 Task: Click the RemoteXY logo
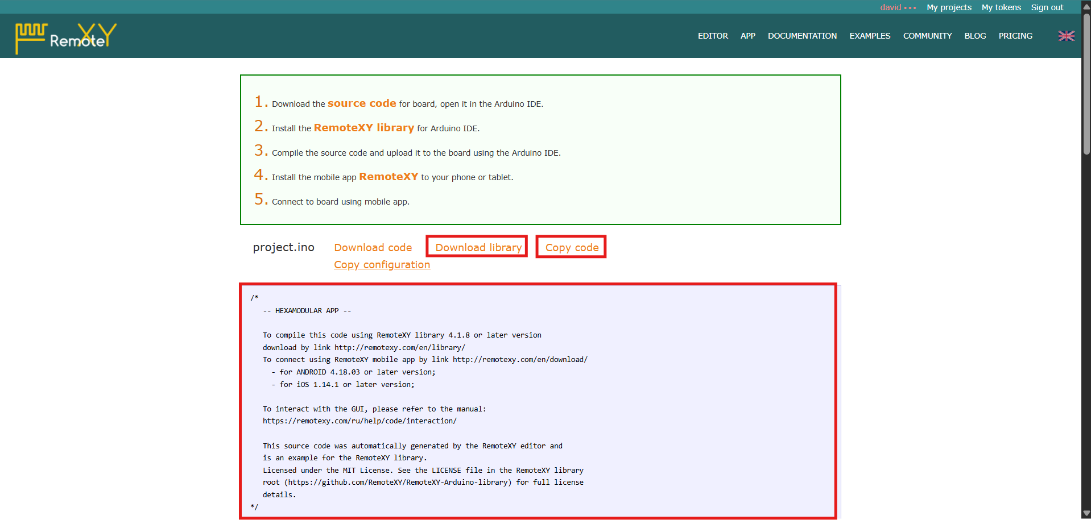pos(66,38)
